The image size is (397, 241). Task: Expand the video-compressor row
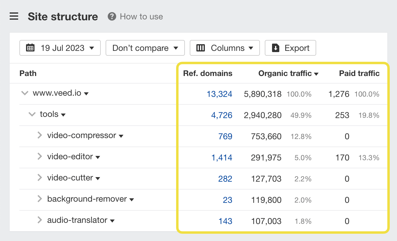coord(39,135)
